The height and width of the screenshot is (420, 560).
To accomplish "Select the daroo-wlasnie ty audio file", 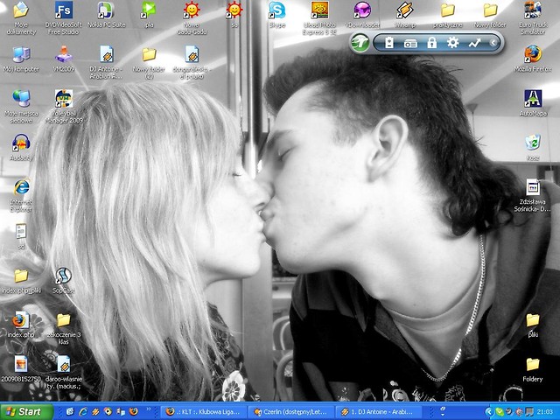I will [64, 372].
